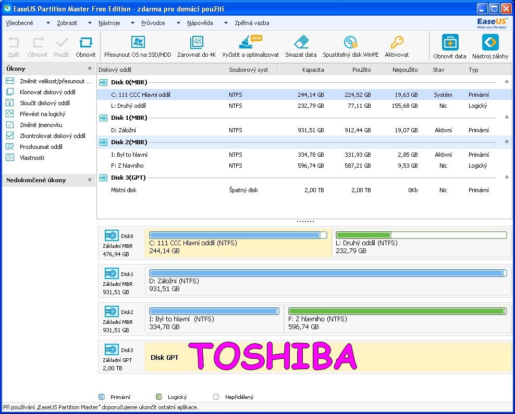Viewport: 515px width, 414px height.
Task: Collapse the Nedokončené úkony panel
Action: click(90, 180)
